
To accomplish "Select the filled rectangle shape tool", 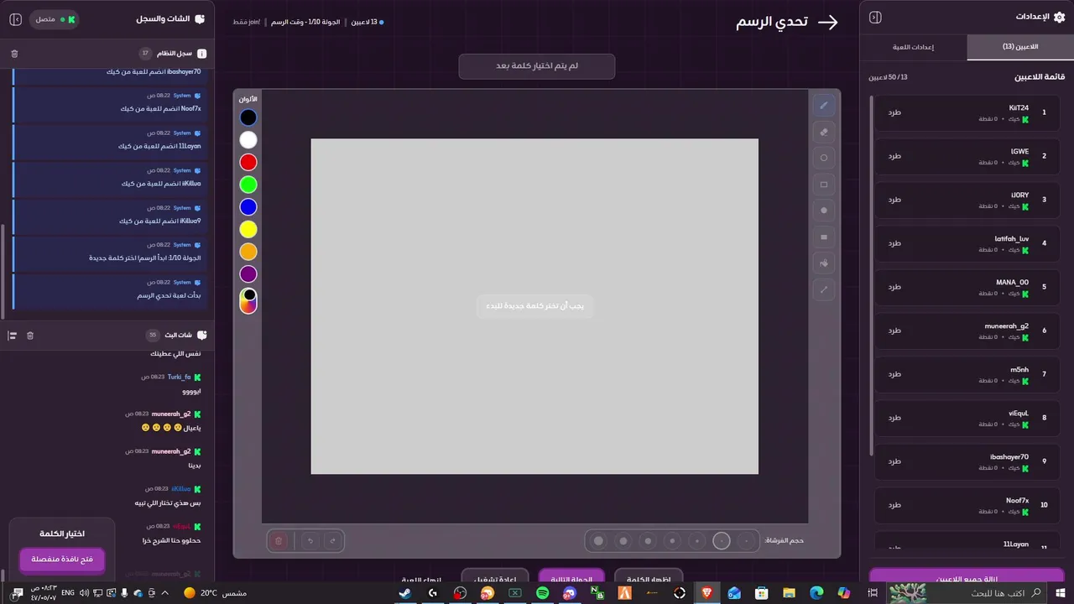I will [x=824, y=237].
